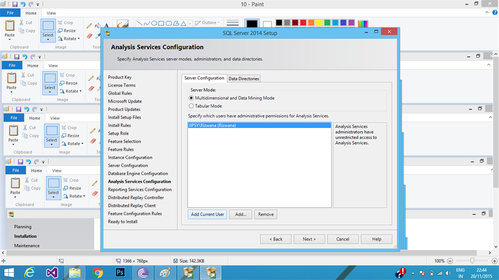Open setup Help button
Image resolution: width=499 pixels, height=280 pixels.
pos(377,239)
